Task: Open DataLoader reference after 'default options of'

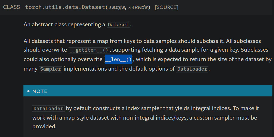Action: [x=193, y=69]
